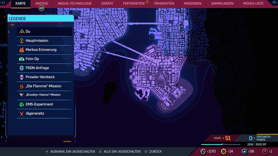Click the Fertigkeiten notification diamond badge
Viewport: 278px width, 156px height.
147,2
